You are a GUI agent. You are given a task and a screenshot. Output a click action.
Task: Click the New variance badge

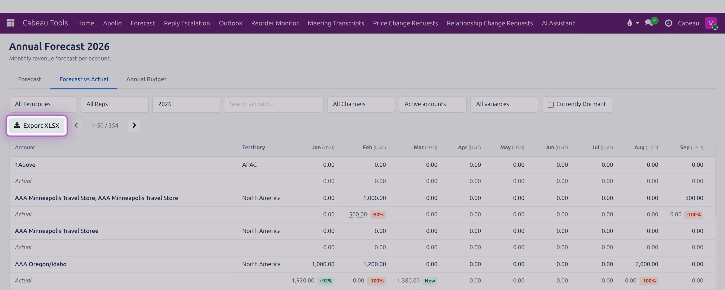[x=430, y=281]
